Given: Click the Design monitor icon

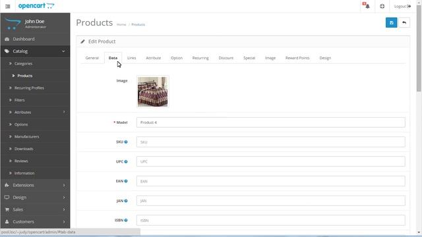Looking at the screenshot, I should 7,197.
